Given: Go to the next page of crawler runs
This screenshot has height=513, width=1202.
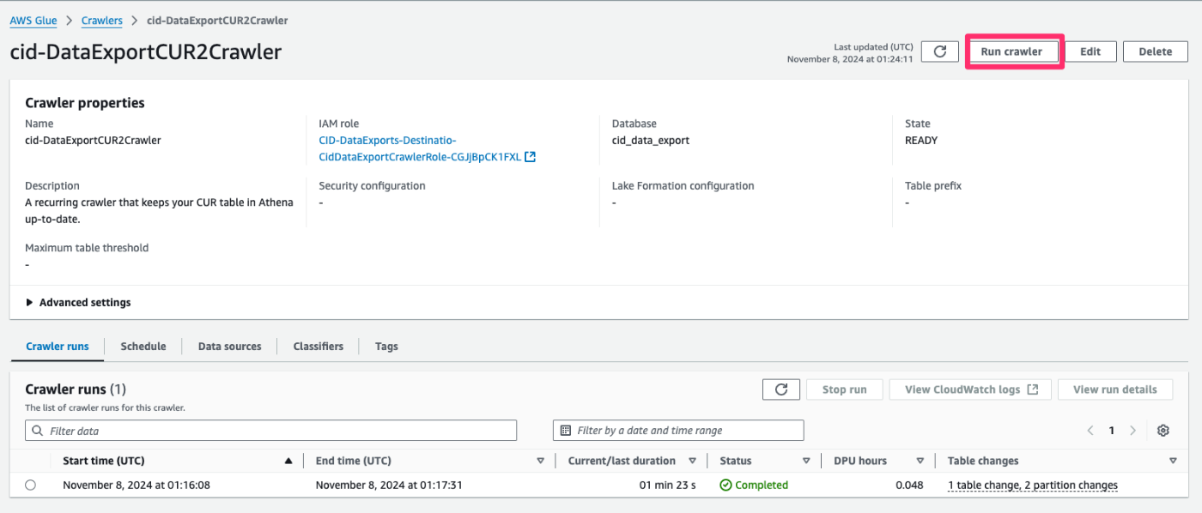Looking at the screenshot, I should point(1132,430).
